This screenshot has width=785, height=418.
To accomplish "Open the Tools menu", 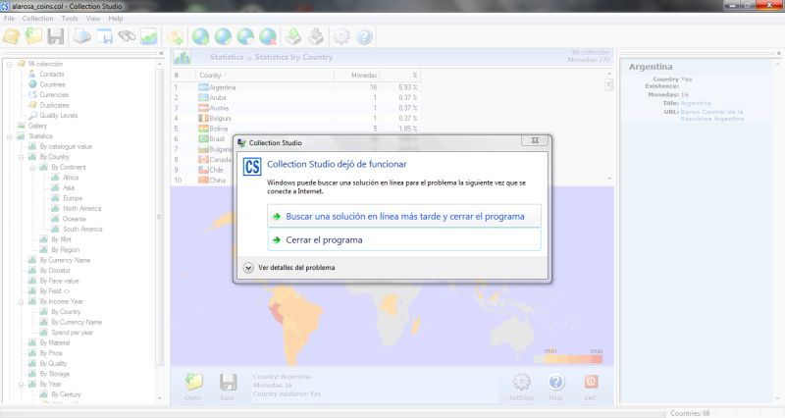I will click(x=70, y=19).
